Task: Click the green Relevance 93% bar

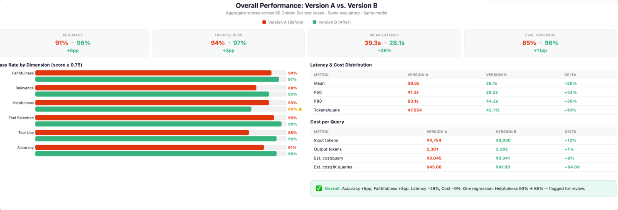Action: (152, 94)
